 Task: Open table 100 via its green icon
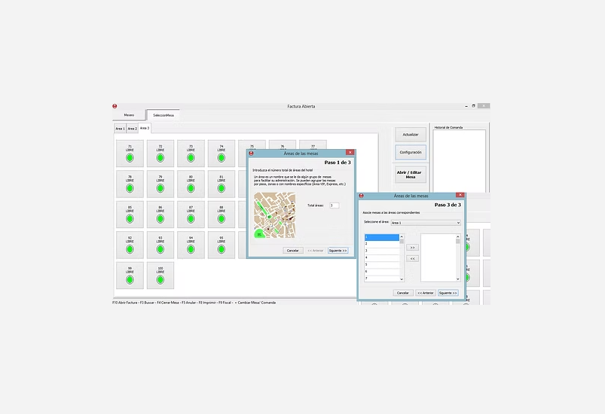click(x=160, y=280)
